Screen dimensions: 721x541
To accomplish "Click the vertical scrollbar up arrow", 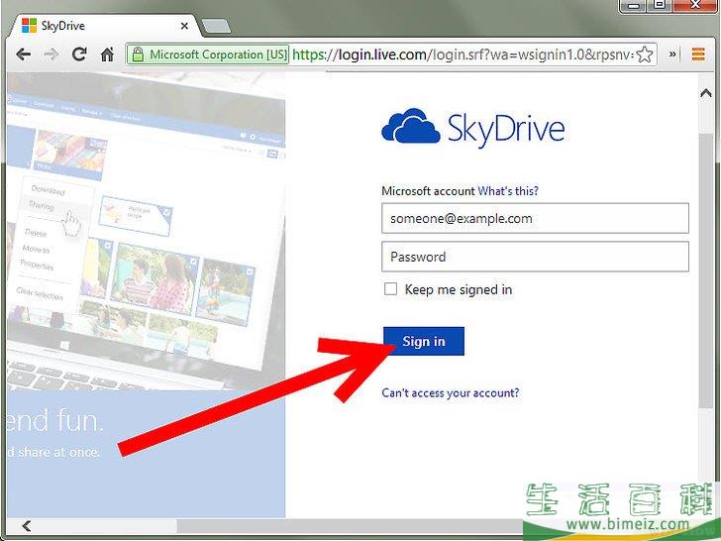I will 706,94.
